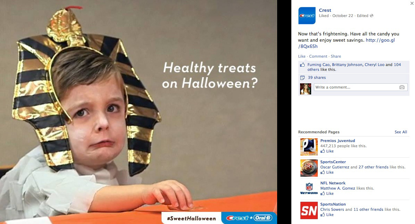This screenshot has height=224, width=415.
Task: Like the SportsCenter page
Action: coord(327,172)
